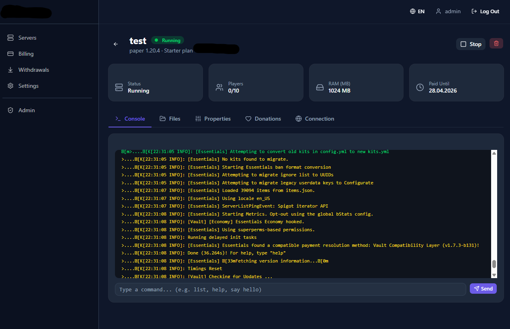Click the globe language icon
This screenshot has height=329, width=510.
coord(413,12)
